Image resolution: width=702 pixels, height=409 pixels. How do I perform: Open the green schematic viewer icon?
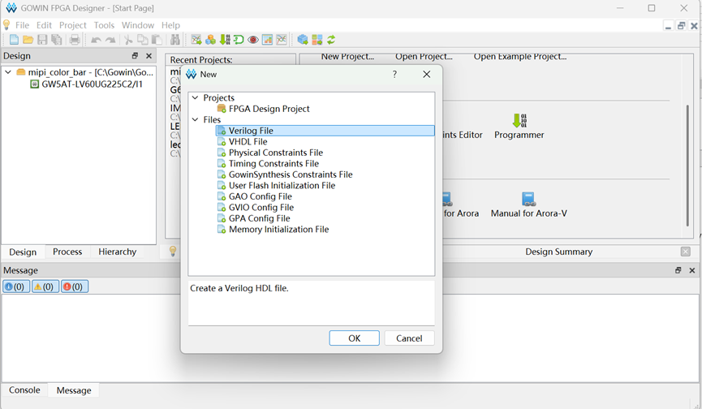(x=239, y=40)
